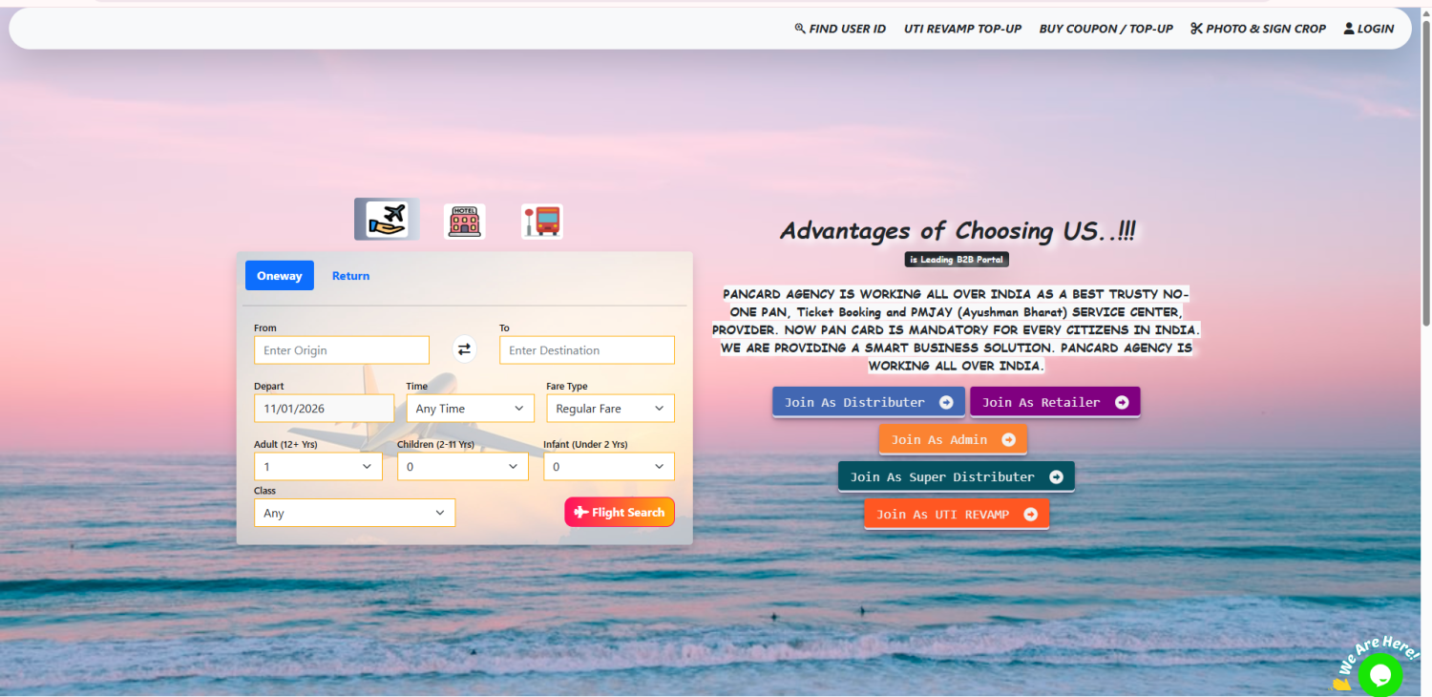
Task: Open the Adult (12+ Yrs) count dropdown
Action: coord(318,467)
